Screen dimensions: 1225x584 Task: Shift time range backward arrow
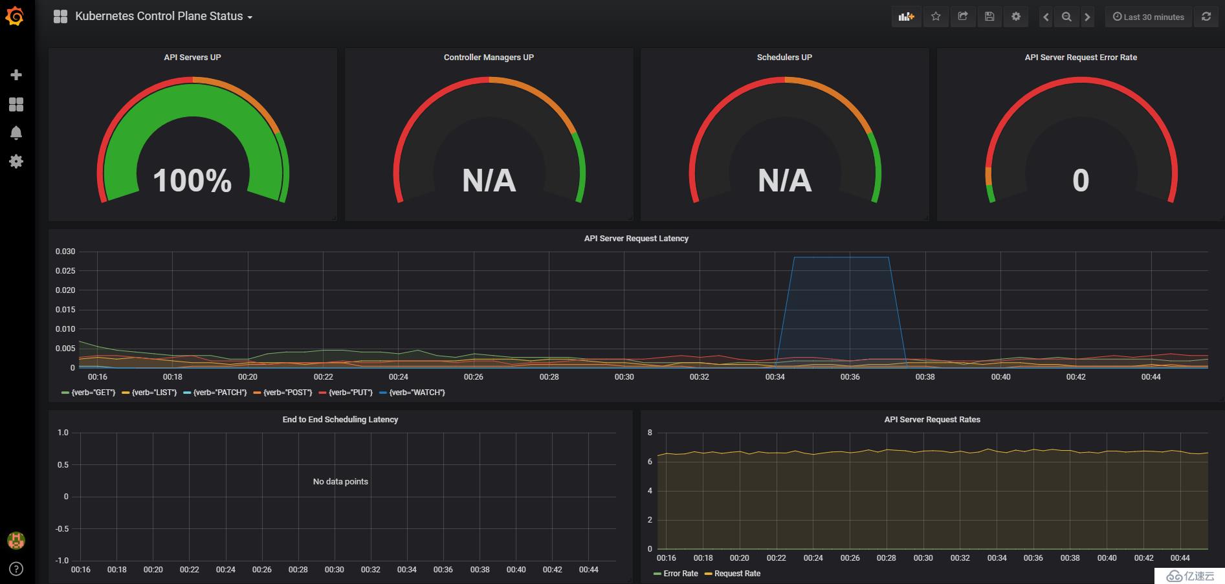[1046, 17]
